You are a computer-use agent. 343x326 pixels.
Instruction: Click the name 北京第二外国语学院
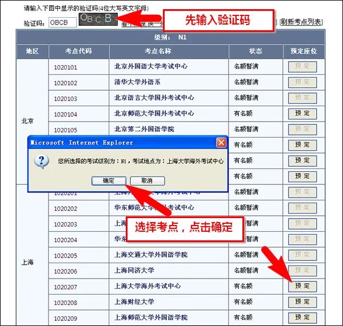144,129
